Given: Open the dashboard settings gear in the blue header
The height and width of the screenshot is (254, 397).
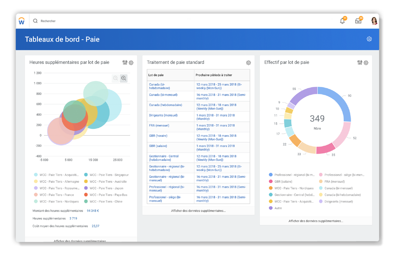Looking at the screenshot, I should (x=369, y=39).
